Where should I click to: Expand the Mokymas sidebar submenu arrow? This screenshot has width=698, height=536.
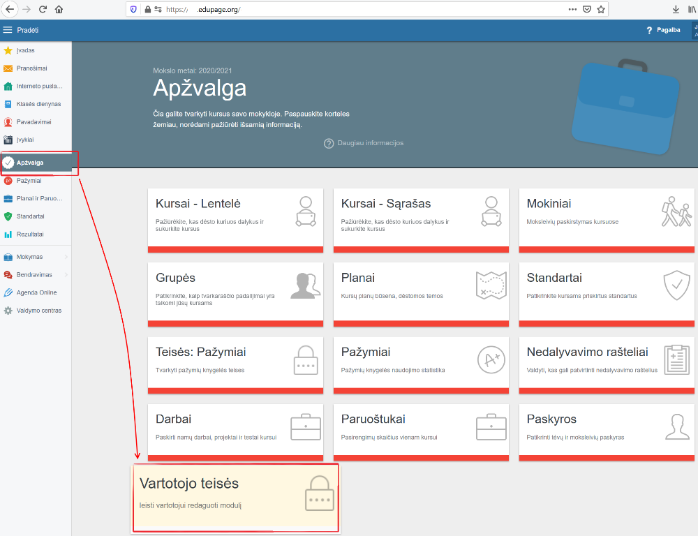coord(66,257)
